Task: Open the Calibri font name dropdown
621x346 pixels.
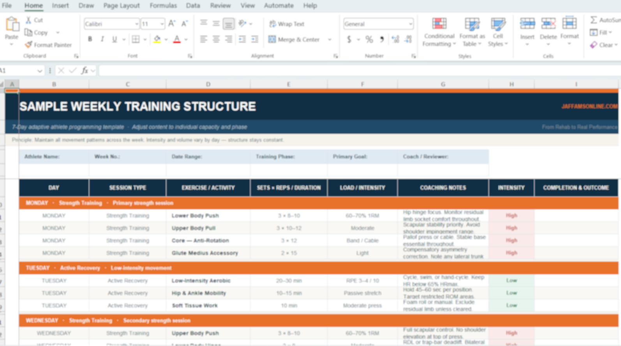Action: coord(136,24)
